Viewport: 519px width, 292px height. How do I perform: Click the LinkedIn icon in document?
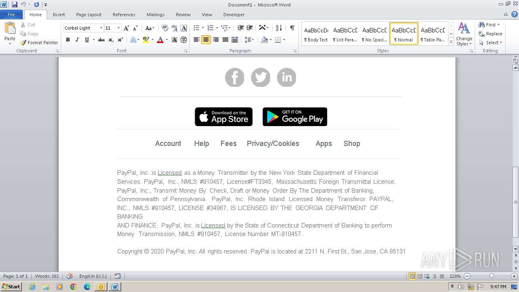pos(287,77)
